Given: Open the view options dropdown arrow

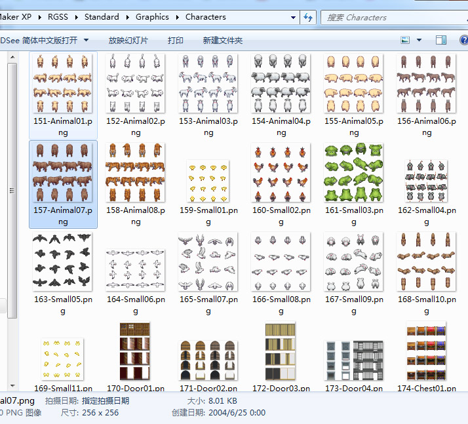Looking at the screenshot, I should pyautogui.click(x=419, y=40).
